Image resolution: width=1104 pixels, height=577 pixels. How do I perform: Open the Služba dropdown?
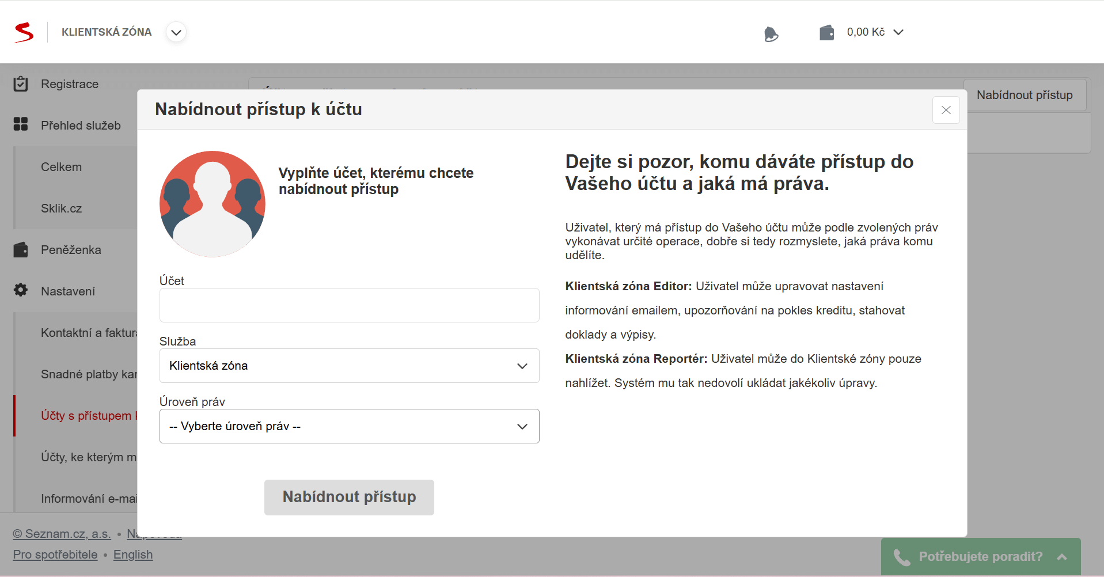tap(349, 366)
